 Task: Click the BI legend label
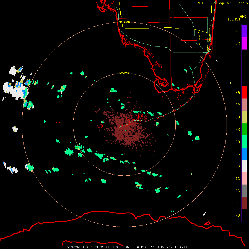[237, 203]
